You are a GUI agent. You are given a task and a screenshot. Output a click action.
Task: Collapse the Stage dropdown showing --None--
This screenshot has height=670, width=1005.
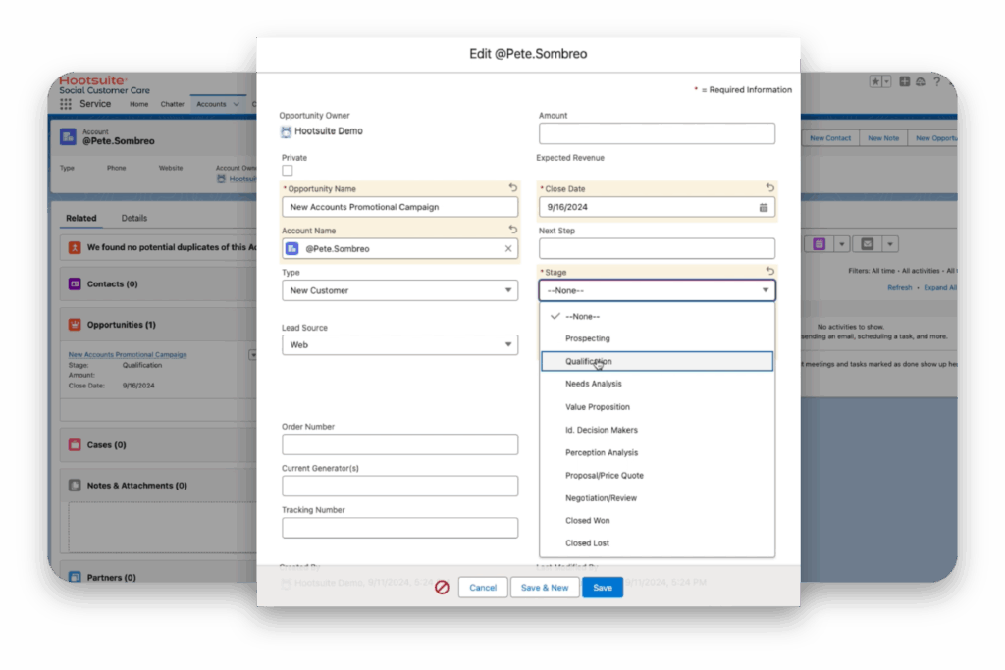tap(657, 290)
